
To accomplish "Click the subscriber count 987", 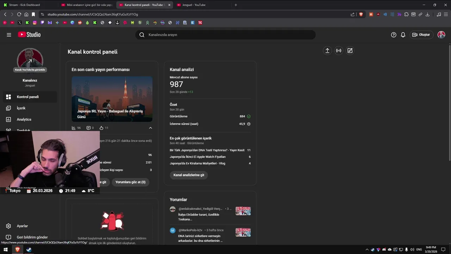I will 176,84.
